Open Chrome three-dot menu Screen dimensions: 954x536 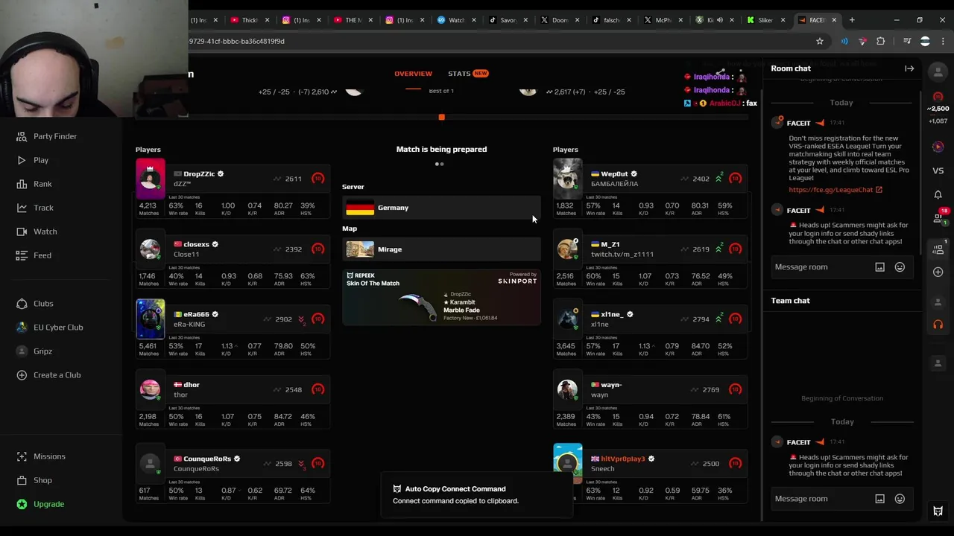[x=944, y=42]
